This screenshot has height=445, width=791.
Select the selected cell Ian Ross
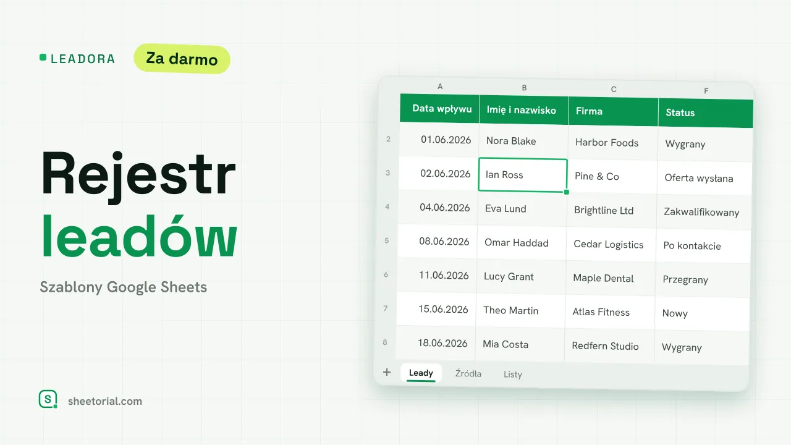(523, 175)
